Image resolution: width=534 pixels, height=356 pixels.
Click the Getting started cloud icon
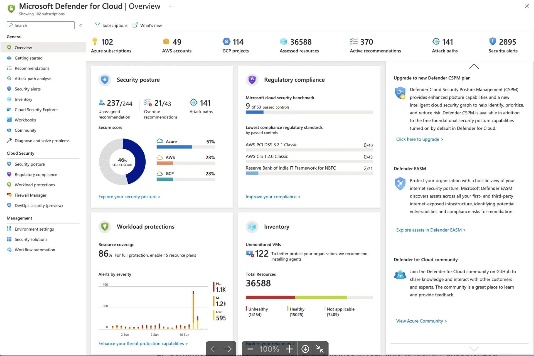click(x=9, y=58)
